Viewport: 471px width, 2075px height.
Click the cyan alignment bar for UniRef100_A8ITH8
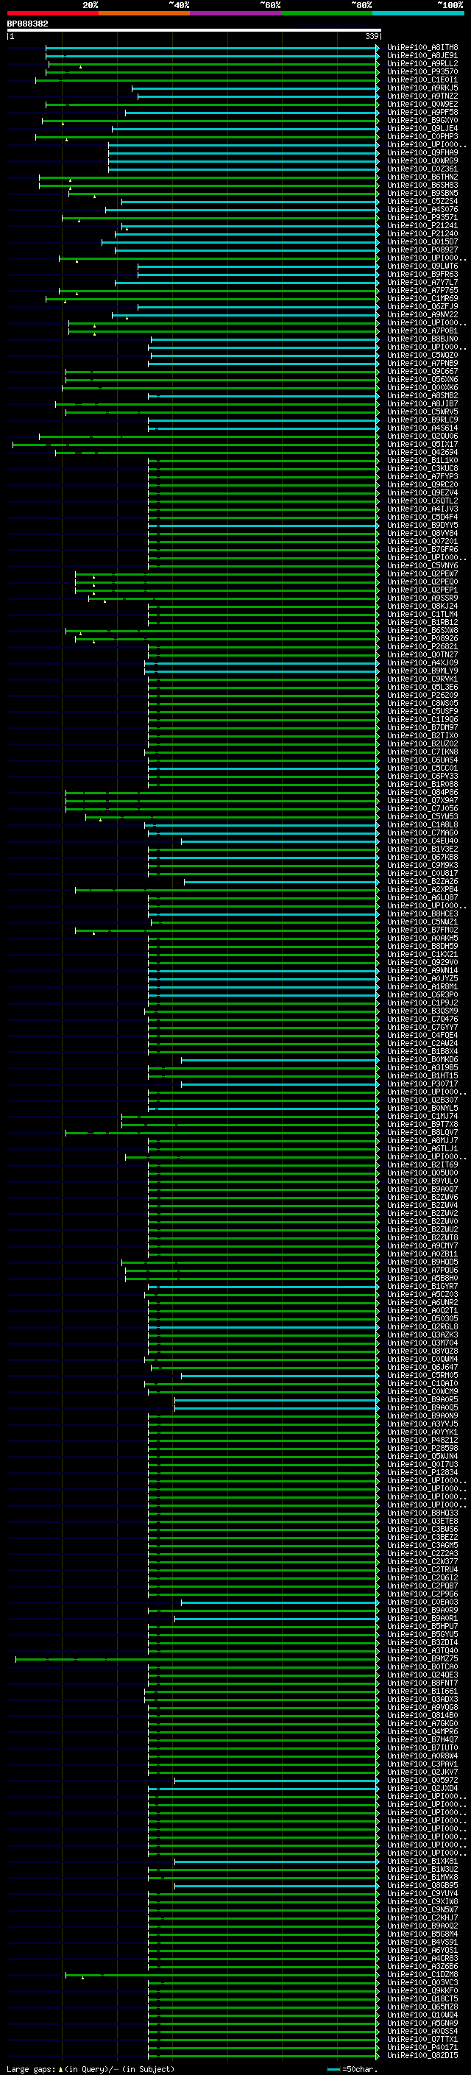[212, 48]
